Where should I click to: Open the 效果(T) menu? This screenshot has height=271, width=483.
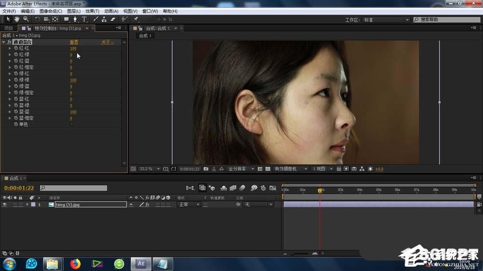tap(92, 11)
